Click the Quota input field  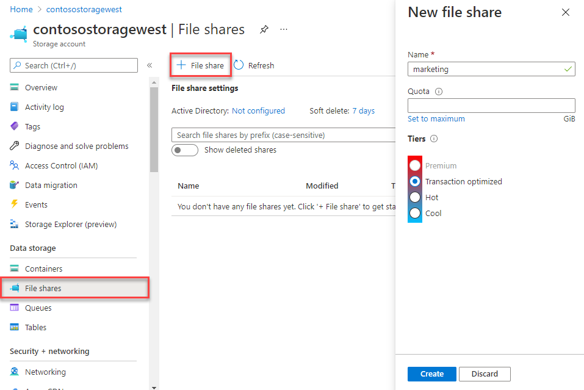(491, 105)
